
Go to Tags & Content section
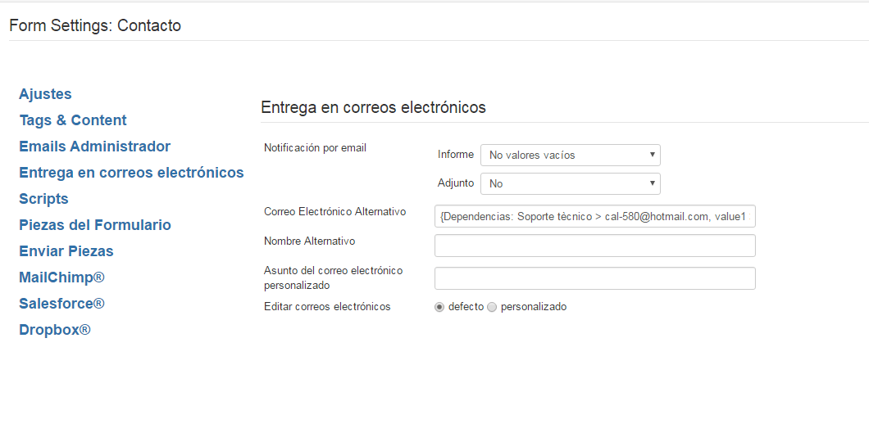[73, 120]
